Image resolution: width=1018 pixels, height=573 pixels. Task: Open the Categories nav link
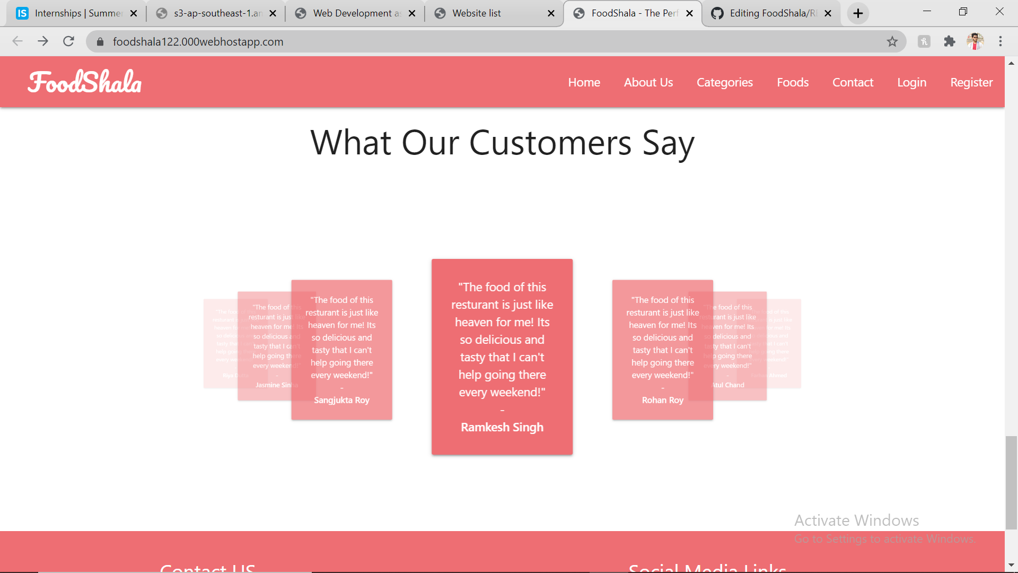(x=724, y=82)
